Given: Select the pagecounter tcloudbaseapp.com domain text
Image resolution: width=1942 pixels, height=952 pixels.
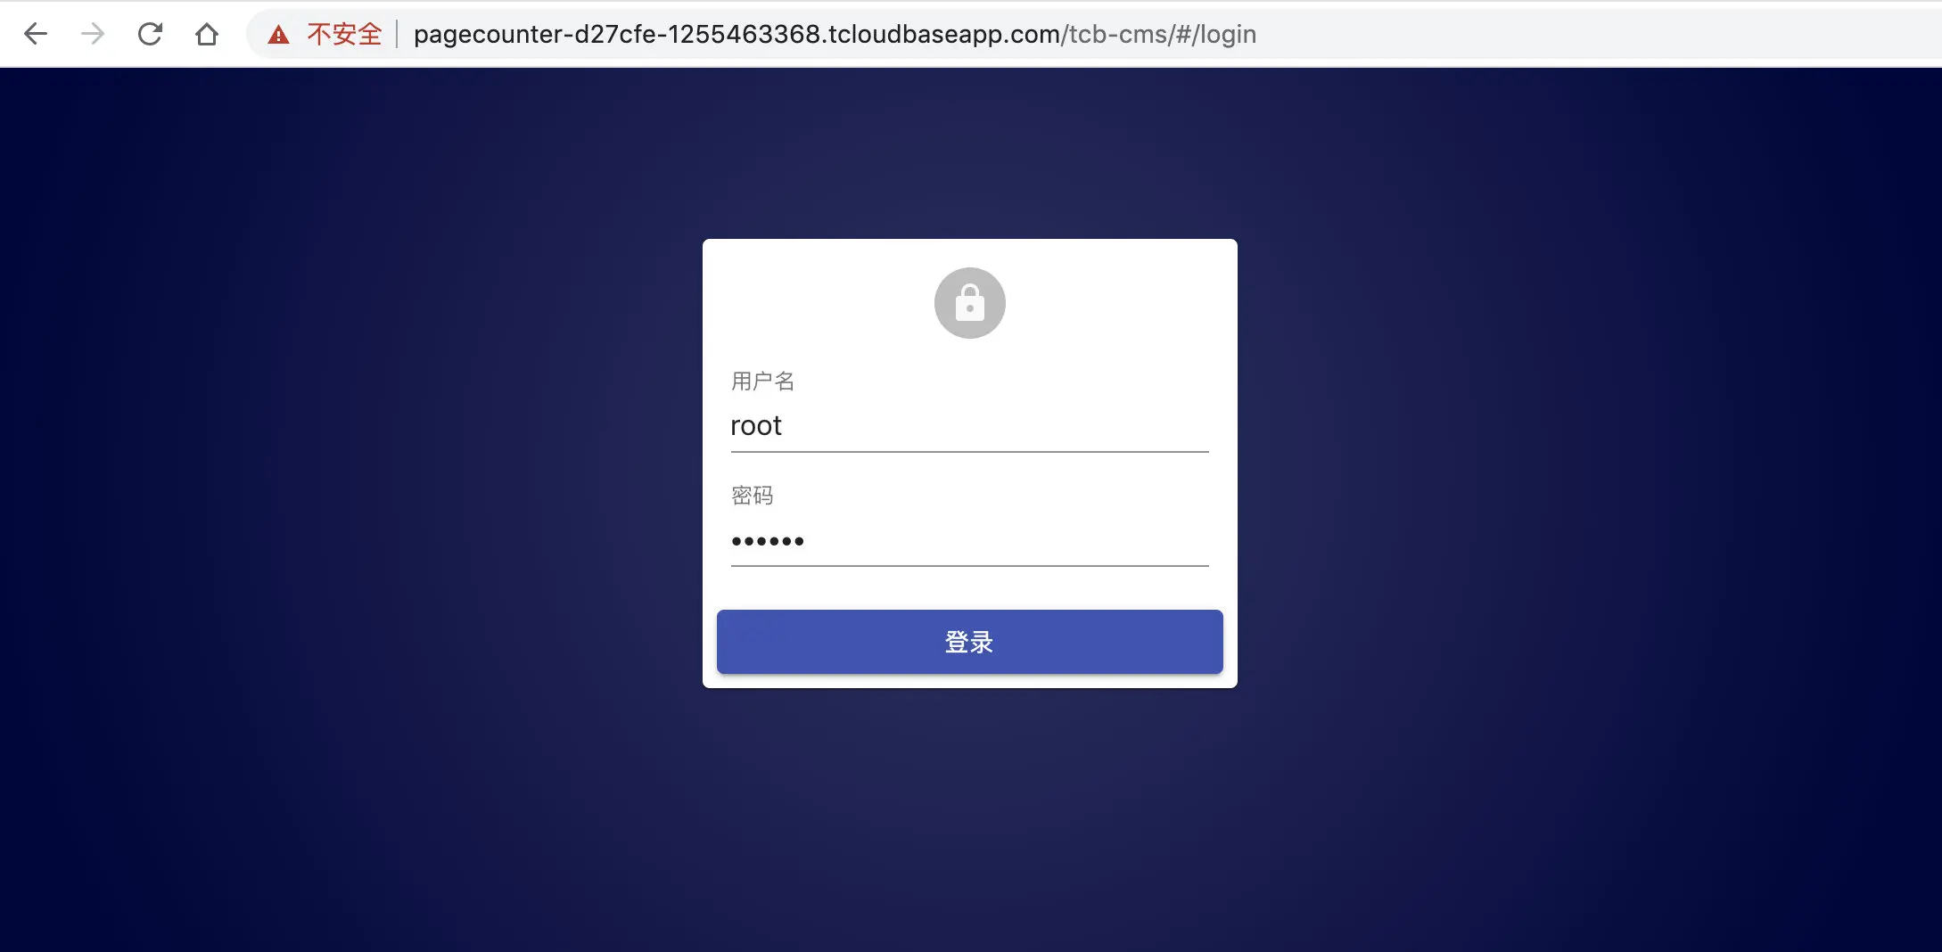Looking at the screenshot, I should 736,34.
